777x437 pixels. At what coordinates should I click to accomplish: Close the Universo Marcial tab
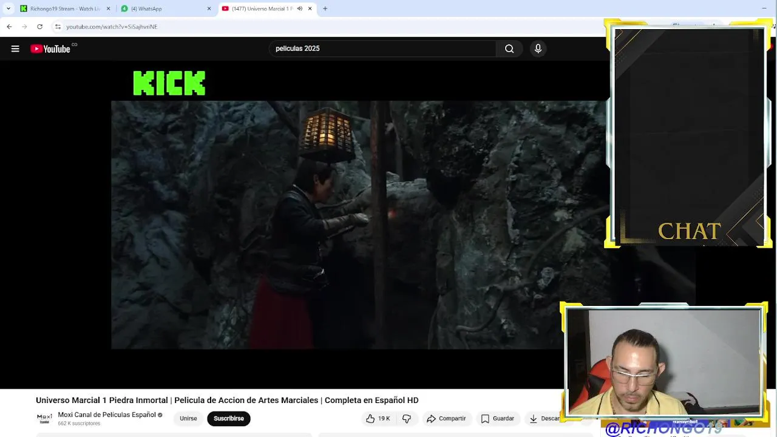tap(310, 8)
